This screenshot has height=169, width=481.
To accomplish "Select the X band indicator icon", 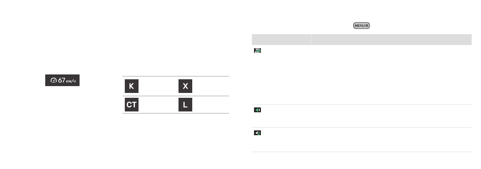I will (185, 86).
